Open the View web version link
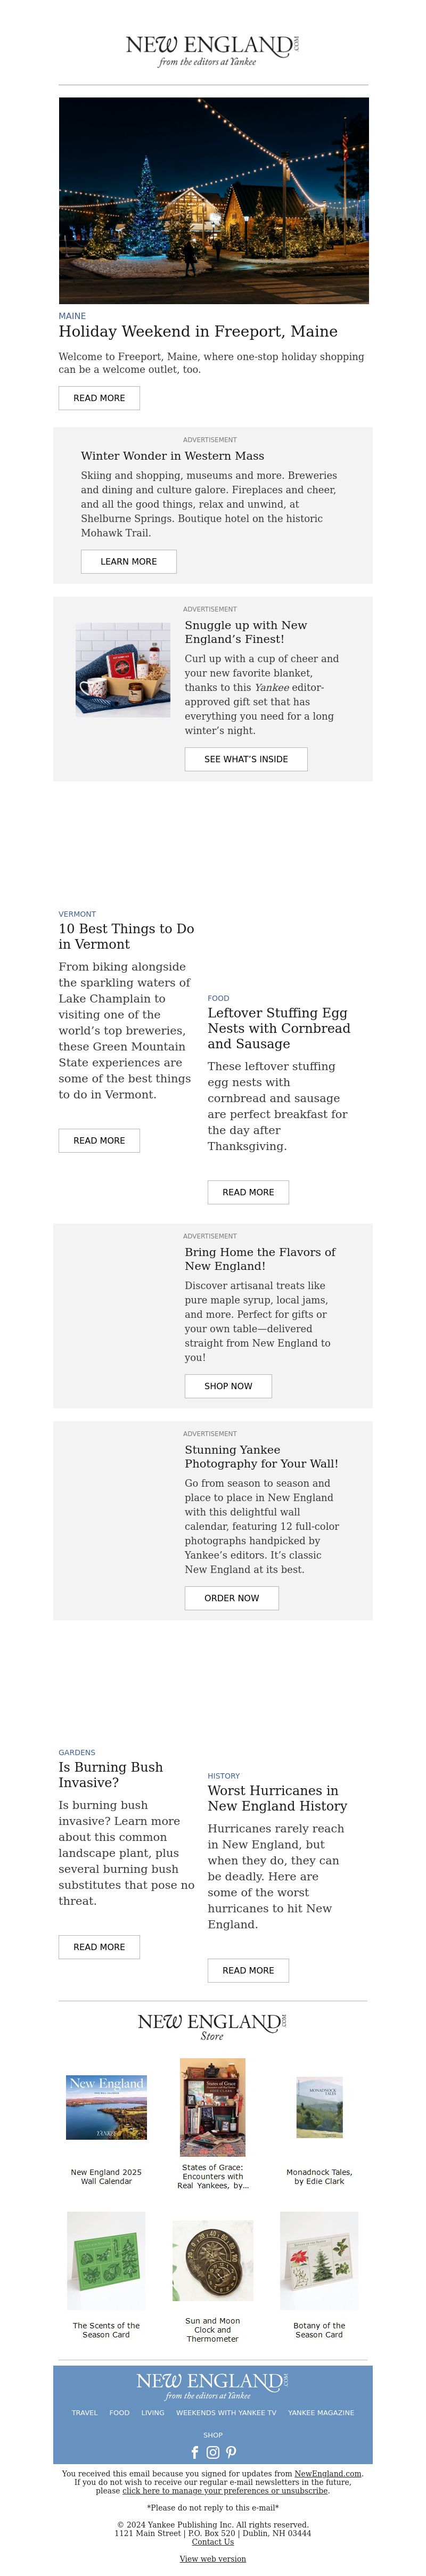 pyautogui.click(x=213, y=2559)
